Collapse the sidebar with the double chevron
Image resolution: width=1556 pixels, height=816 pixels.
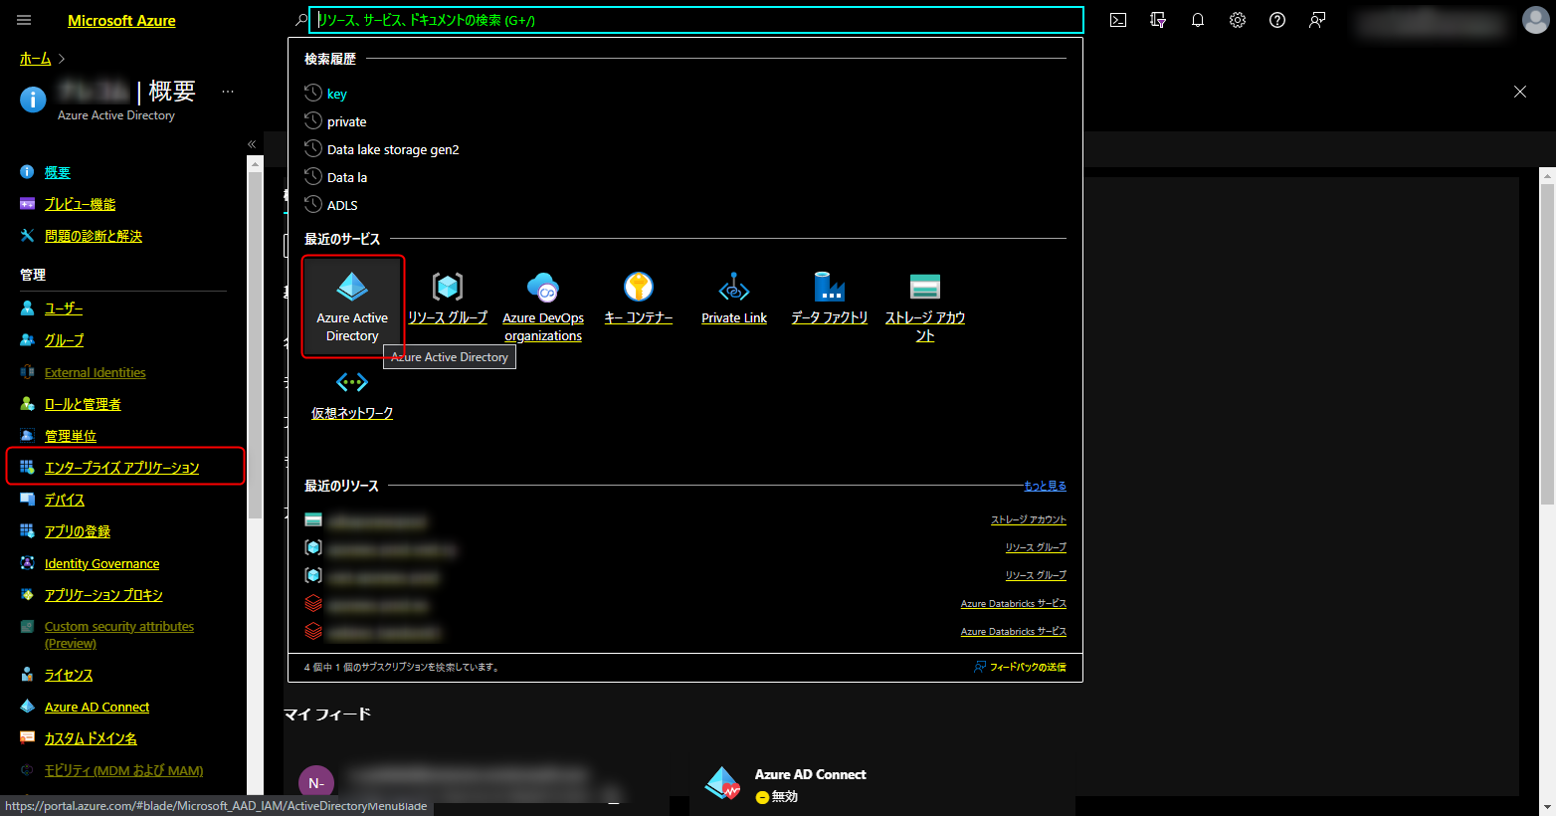point(252,144)
